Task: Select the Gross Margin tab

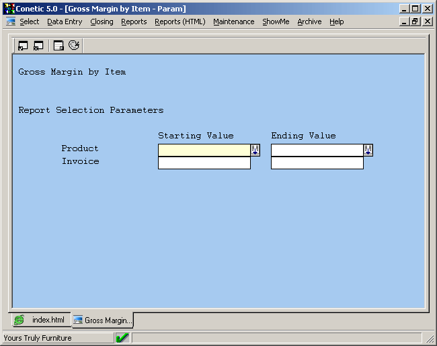Action: tap(102, 320)
